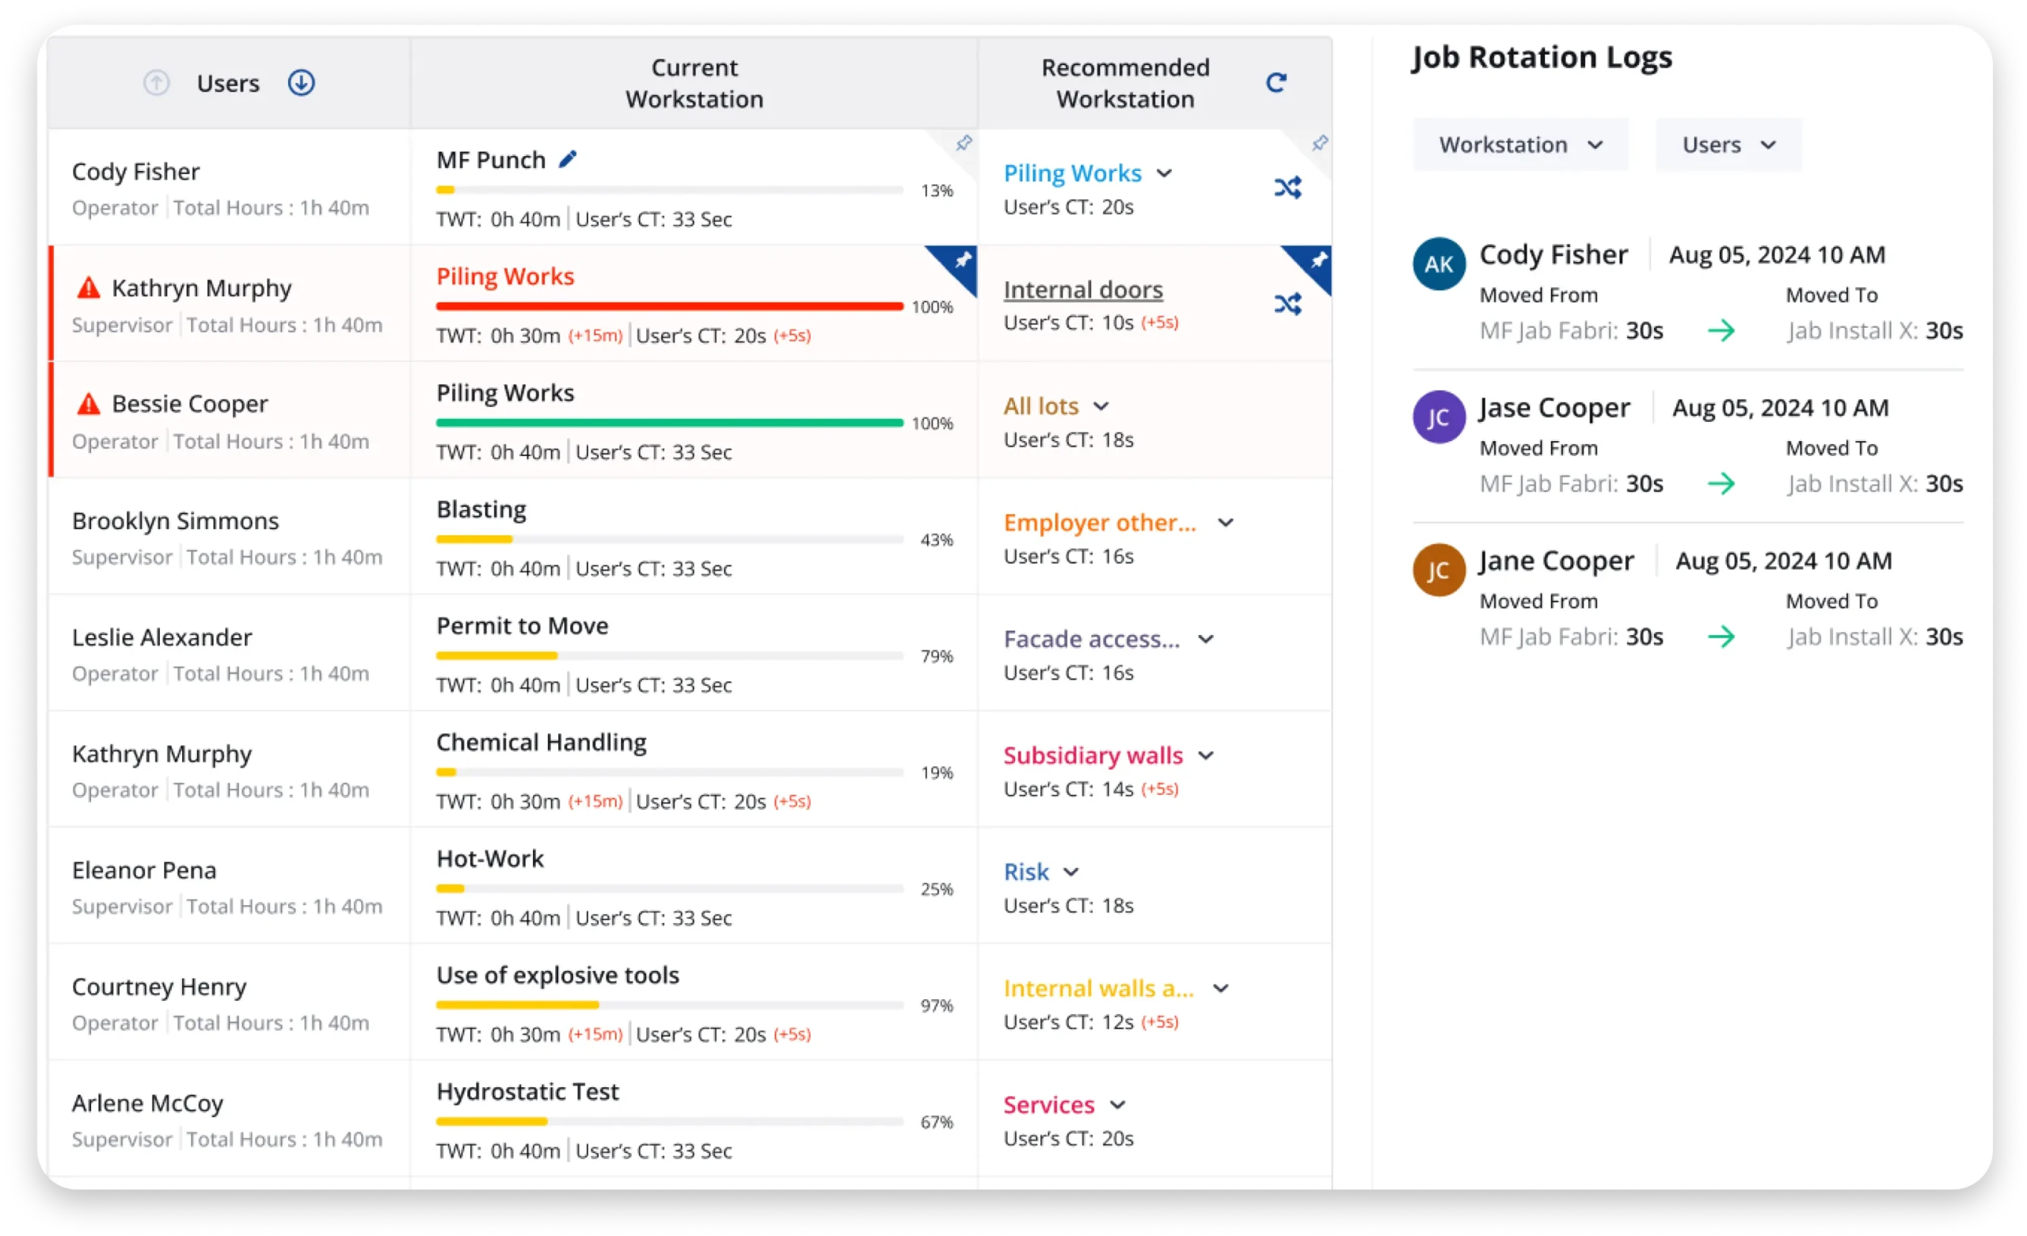Open the Services recommendation dropdown for Arlene McCoy
The width and height of the screenshot is (2027, 1236).
pyautogui.click(x=1118, y=1105)
